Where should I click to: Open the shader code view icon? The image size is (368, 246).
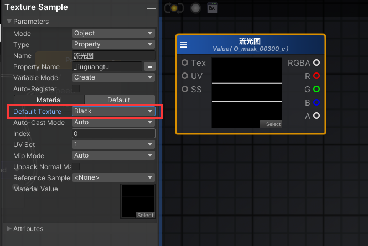(212, 8)
